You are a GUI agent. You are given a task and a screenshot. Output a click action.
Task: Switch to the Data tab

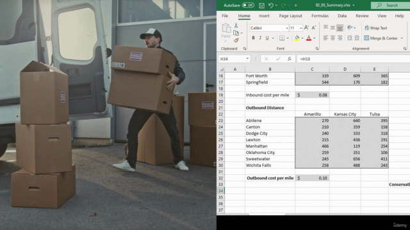[342, 15]
